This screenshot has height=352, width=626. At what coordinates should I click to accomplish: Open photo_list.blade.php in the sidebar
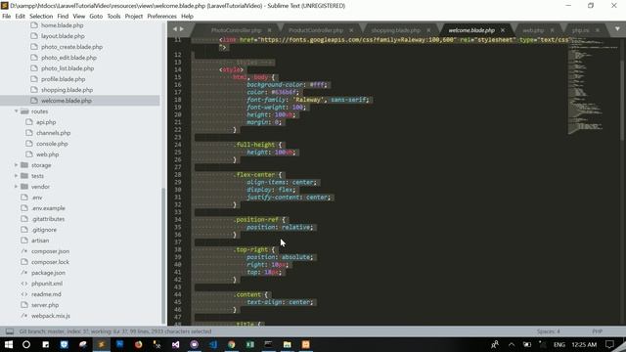67,68
